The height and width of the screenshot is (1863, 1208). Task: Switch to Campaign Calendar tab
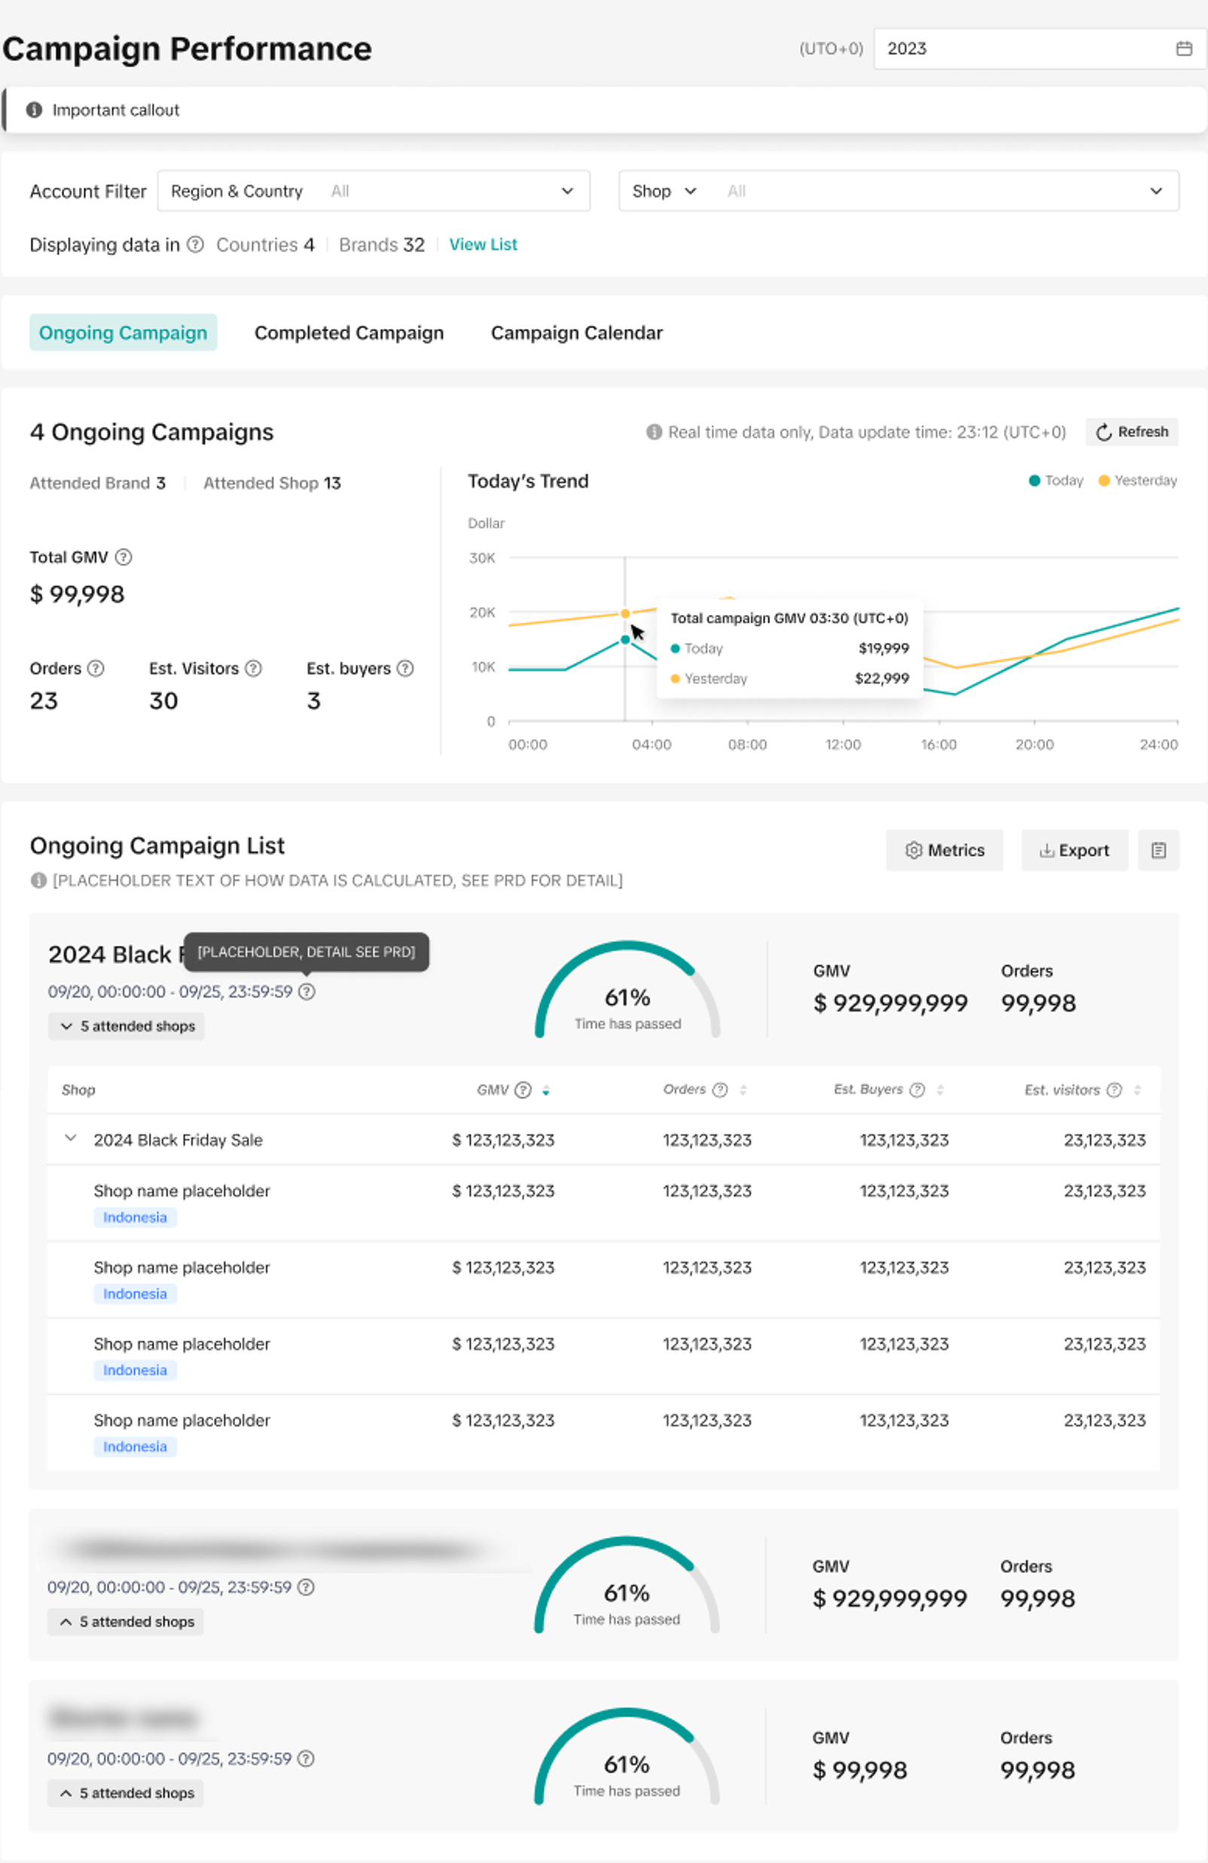(x=576, y=333)
